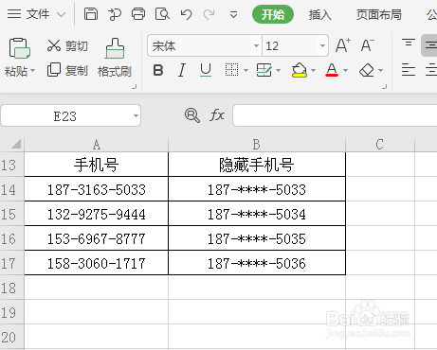The height and width of the screenshot is (350, 437).
Task: Select the 开始 ribbon tab
Action: click(x=273, y=14)
